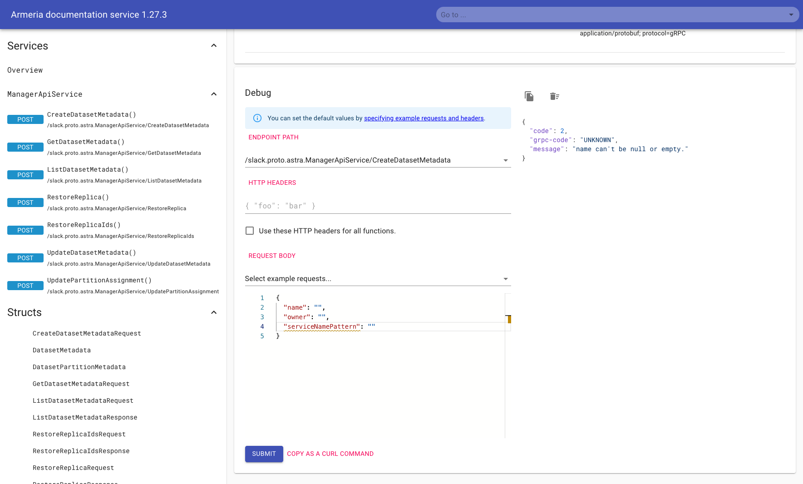Click the Structs heading
The width and height of the screenshot is (803, 484).
click(25, 312)
